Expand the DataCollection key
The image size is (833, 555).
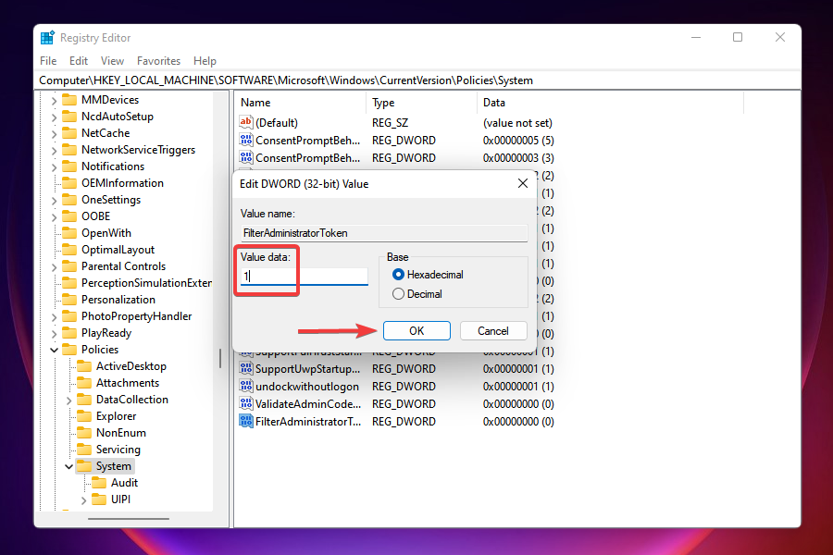(68, 400)
